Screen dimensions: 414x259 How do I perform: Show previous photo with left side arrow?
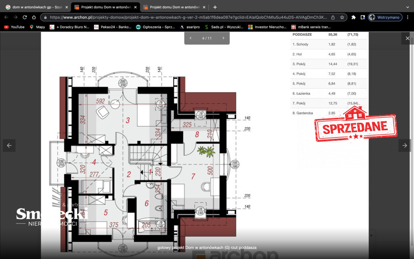pyautogui.click(x=9, y=145)
